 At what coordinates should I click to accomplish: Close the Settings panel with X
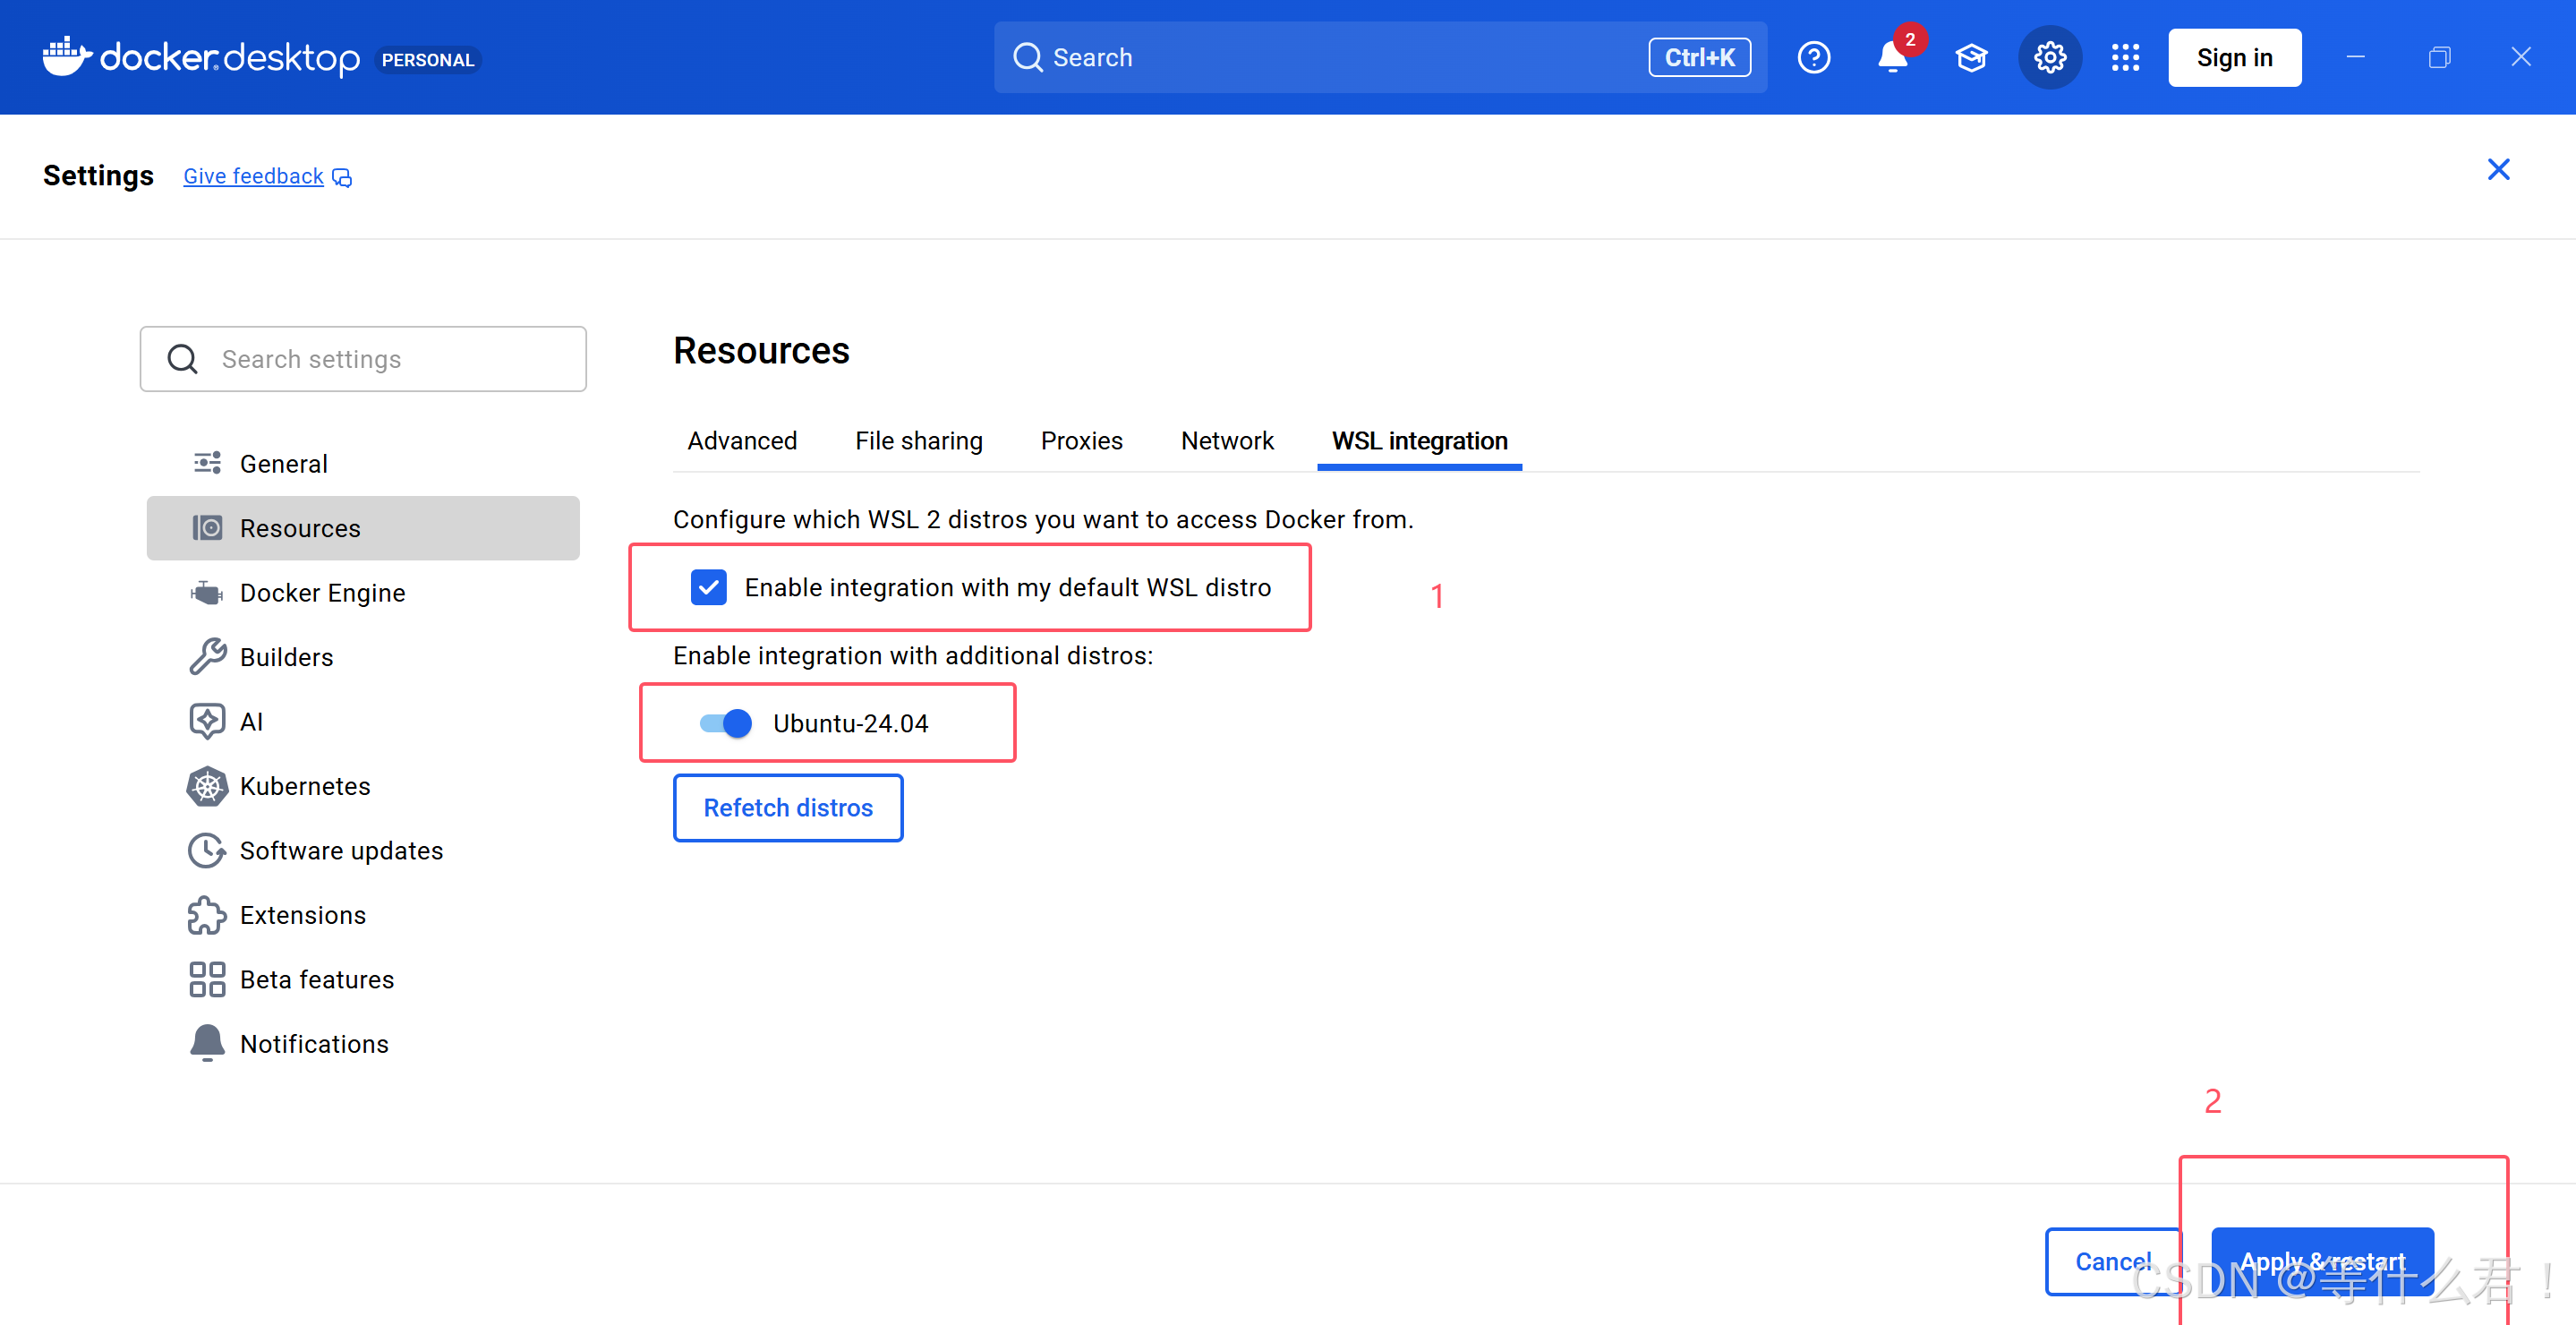click(2498, 170)
